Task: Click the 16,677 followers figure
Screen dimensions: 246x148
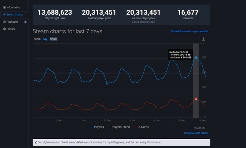Action: (x=188, y=13)
